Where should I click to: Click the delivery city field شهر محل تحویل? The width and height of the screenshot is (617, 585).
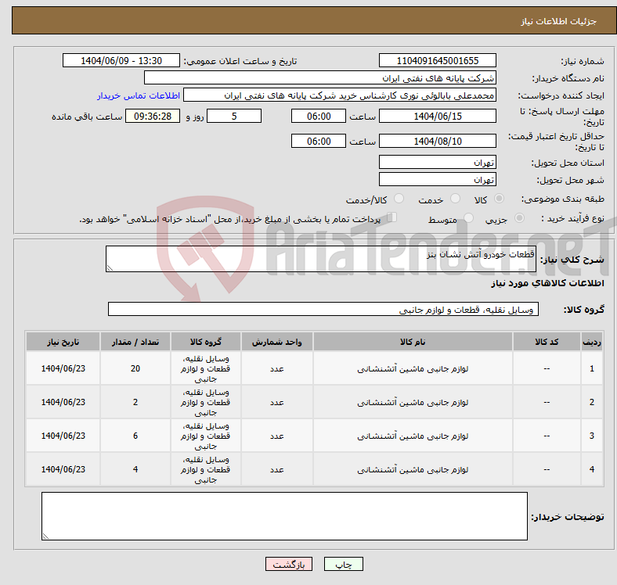pyautogui.click(x=437, y=179)
